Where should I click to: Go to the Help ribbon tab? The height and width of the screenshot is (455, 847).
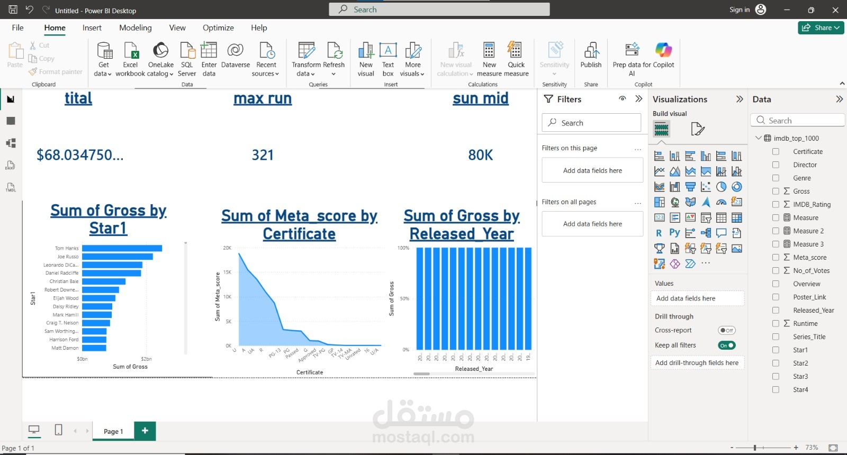pyautogui.click(x=259, y=28)
